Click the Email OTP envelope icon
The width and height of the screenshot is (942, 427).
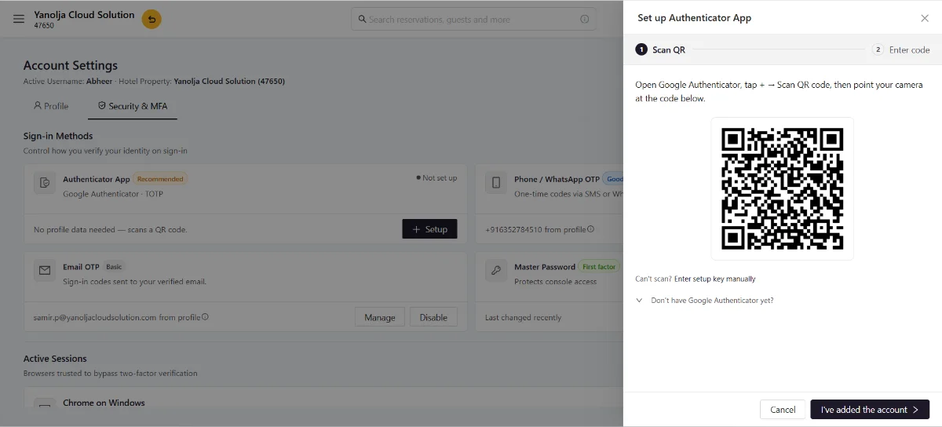[x=45, y=271]
